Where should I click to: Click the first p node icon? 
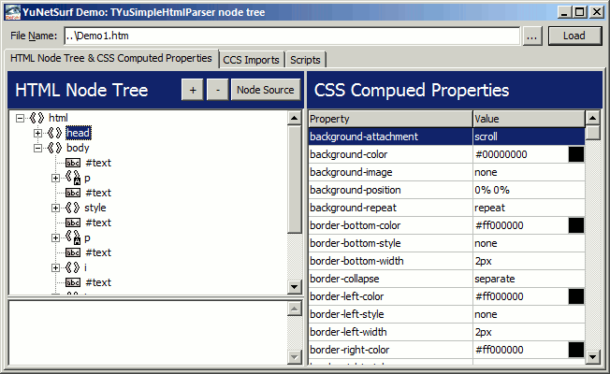coord(72,178)
